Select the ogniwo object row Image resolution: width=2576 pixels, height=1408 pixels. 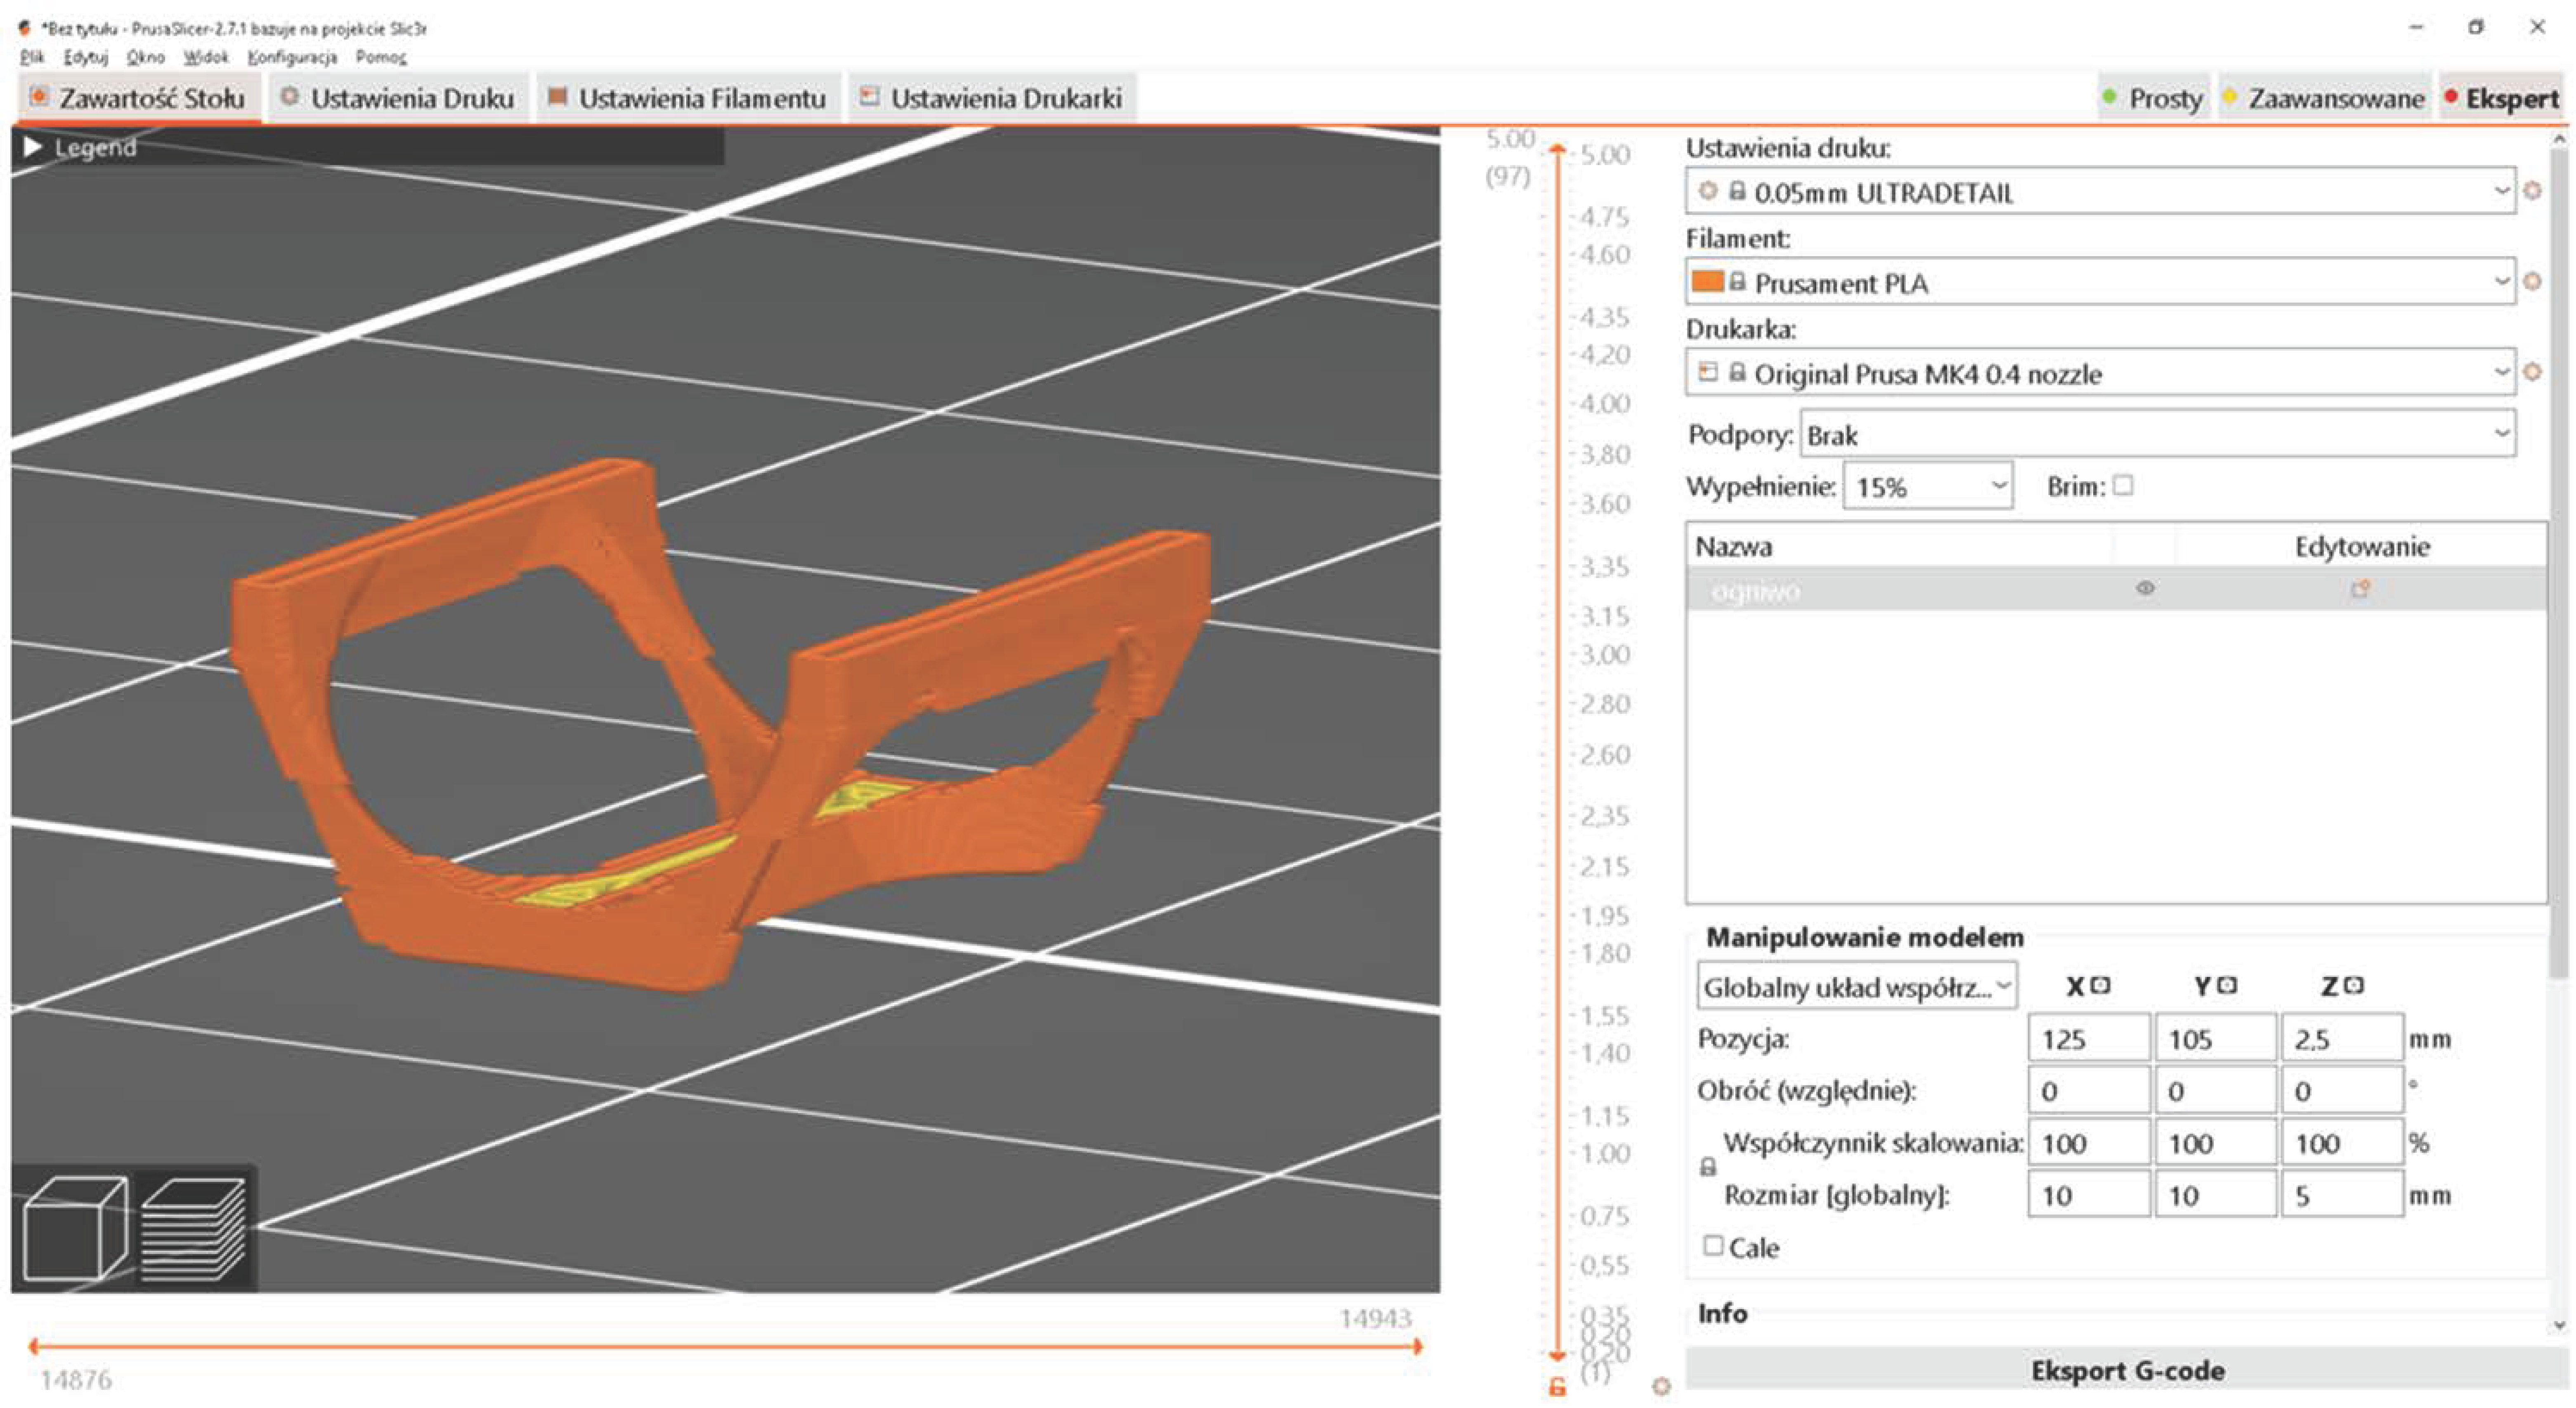click(2116, 590)
